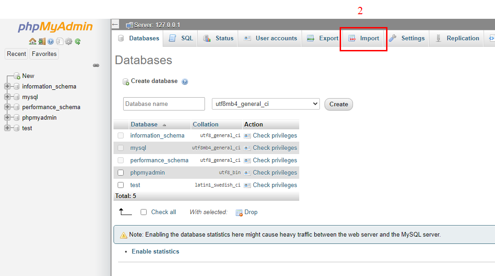This screenshot has height=276, width=495.
Task: Click the sort arrow beside Database header
Action: click(164, 125)
